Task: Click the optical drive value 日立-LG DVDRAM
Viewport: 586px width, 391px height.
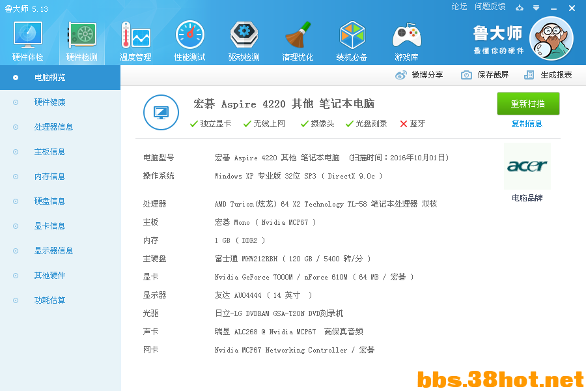Action: pos(279,313)
